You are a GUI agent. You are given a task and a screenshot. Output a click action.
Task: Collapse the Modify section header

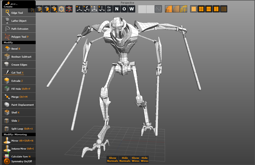click(19, 42)
